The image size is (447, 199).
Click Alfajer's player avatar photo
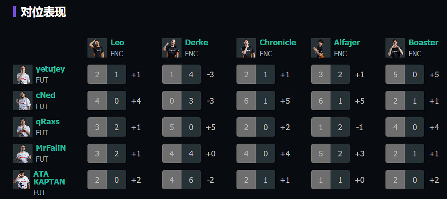pyautogui.click(x=321, y=48)
